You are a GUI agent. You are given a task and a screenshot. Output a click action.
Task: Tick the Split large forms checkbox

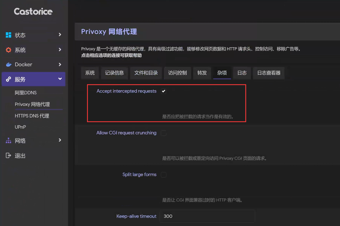pos(164,175)
